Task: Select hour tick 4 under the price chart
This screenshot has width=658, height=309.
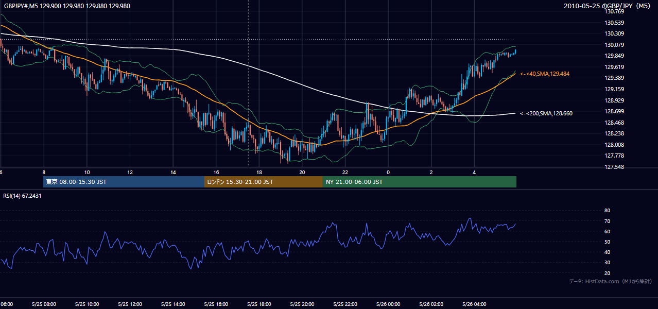Action: 474,172
